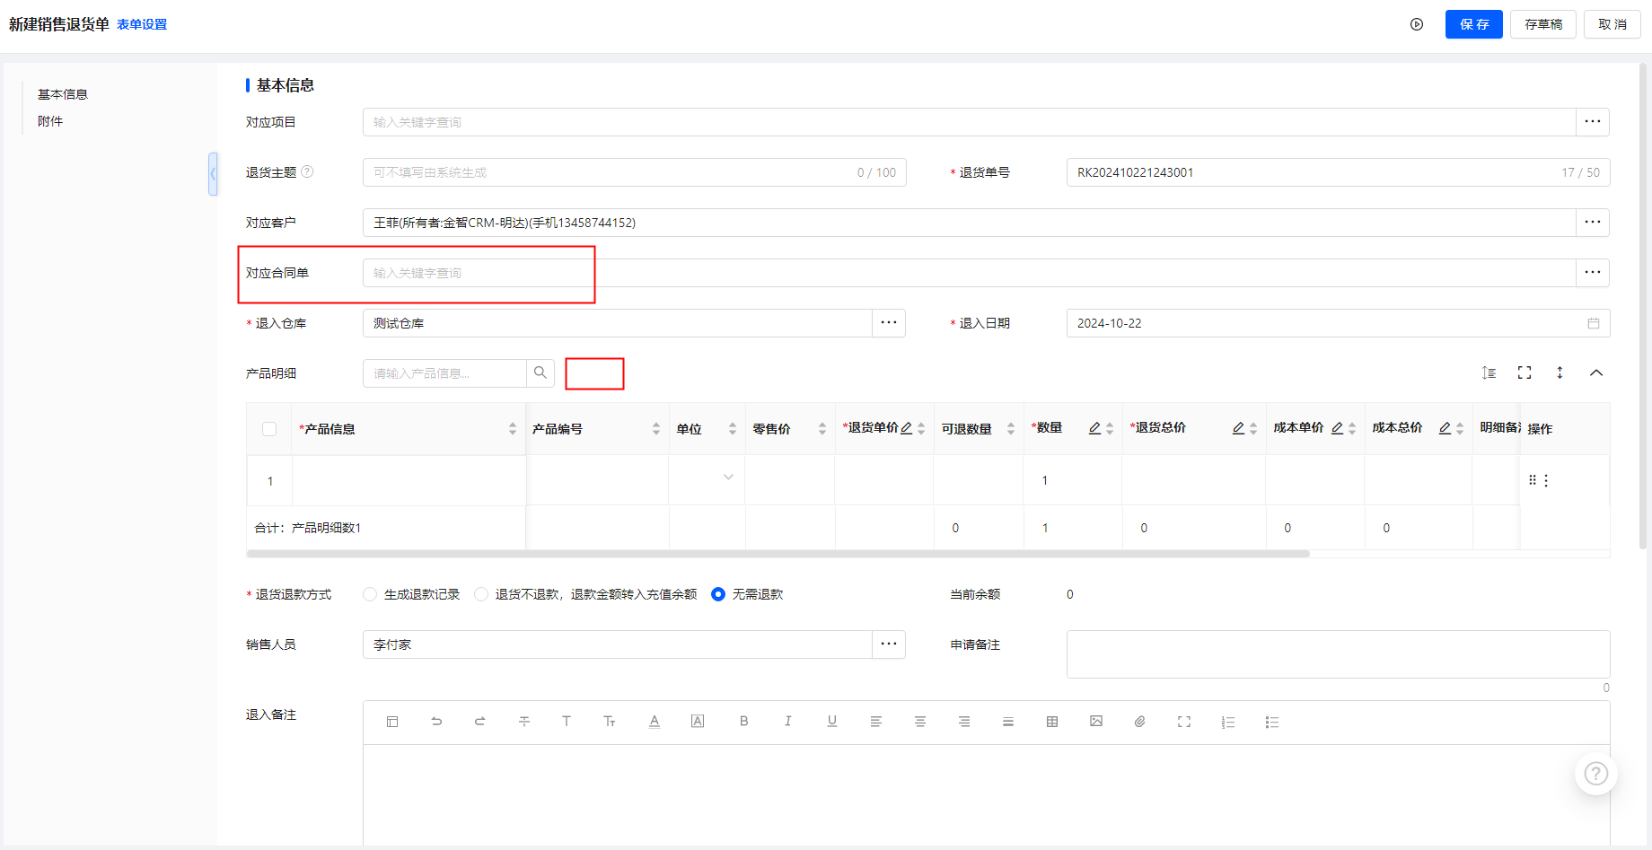Viewport: 1652px width, 850px height.
Task: Click the product search magnifier icon
Action: [540, 372]
